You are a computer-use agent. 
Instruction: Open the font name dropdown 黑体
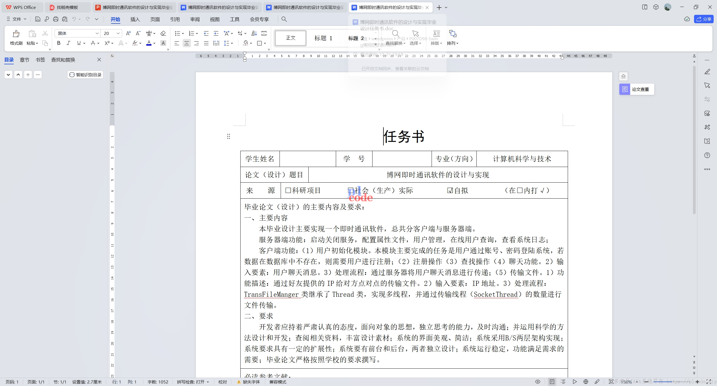tap(97, 33)
